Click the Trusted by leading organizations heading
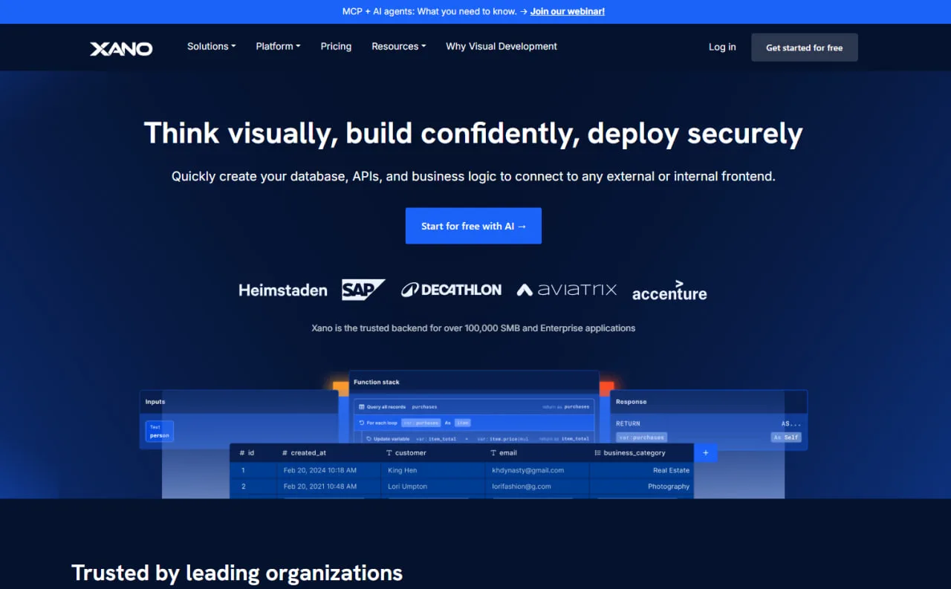The height and width of the screenshot is (589, 951). point(237,573)
